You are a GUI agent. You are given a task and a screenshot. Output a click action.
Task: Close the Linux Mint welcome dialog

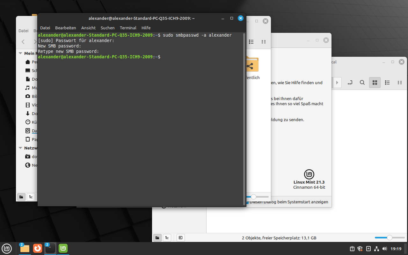point(326,40)
